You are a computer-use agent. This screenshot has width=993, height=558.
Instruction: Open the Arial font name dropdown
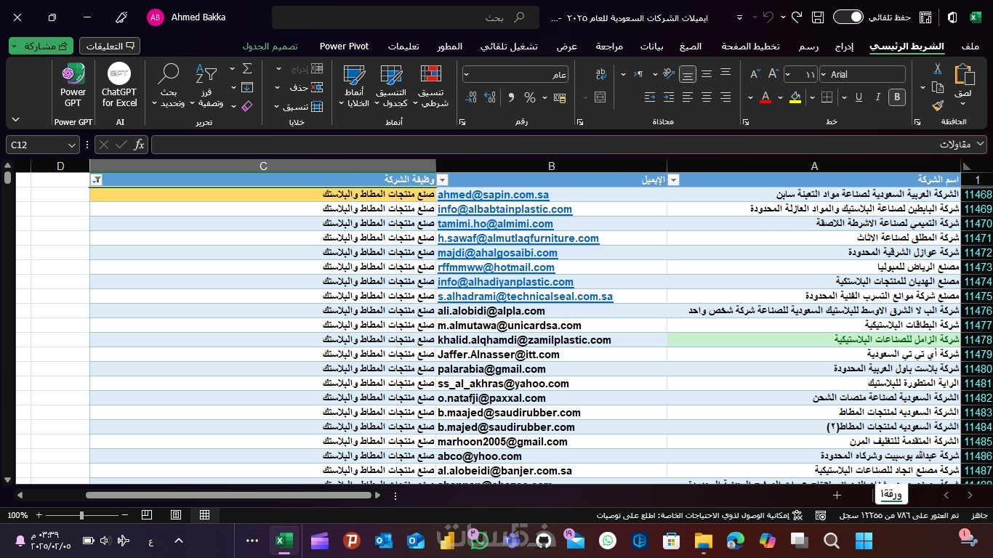click(824, 74)
